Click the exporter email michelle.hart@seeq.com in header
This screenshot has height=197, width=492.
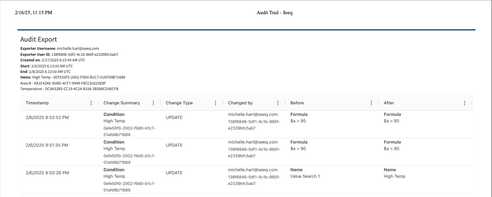pyautogui.click(x=78, y=48)
